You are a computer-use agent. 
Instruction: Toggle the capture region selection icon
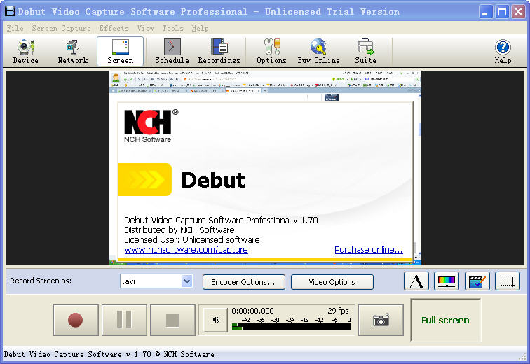point(507,281)
